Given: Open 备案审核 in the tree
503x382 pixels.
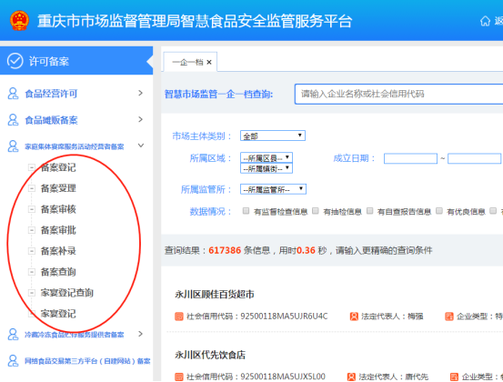Looking at the screenshot, I should pos(58,209).
